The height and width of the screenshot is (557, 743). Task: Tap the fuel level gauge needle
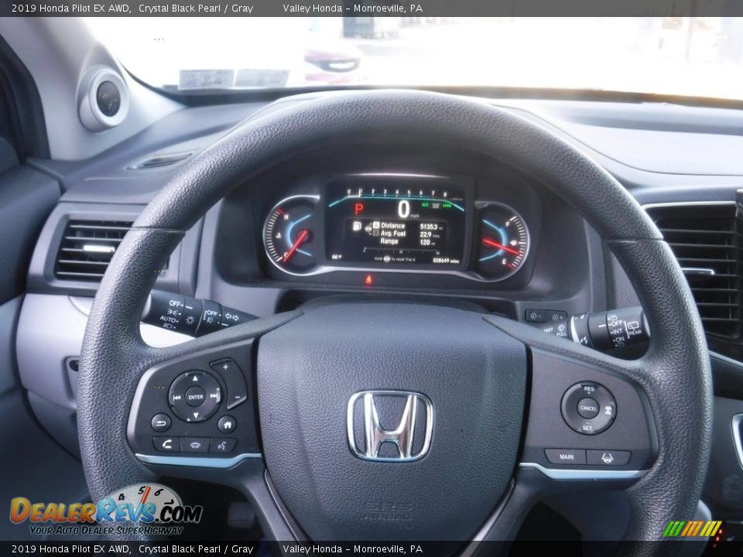[501, 246]
